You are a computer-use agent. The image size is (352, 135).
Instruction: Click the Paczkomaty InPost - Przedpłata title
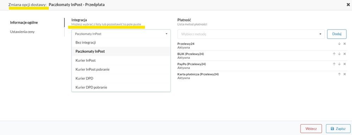[x=76, y=5]
